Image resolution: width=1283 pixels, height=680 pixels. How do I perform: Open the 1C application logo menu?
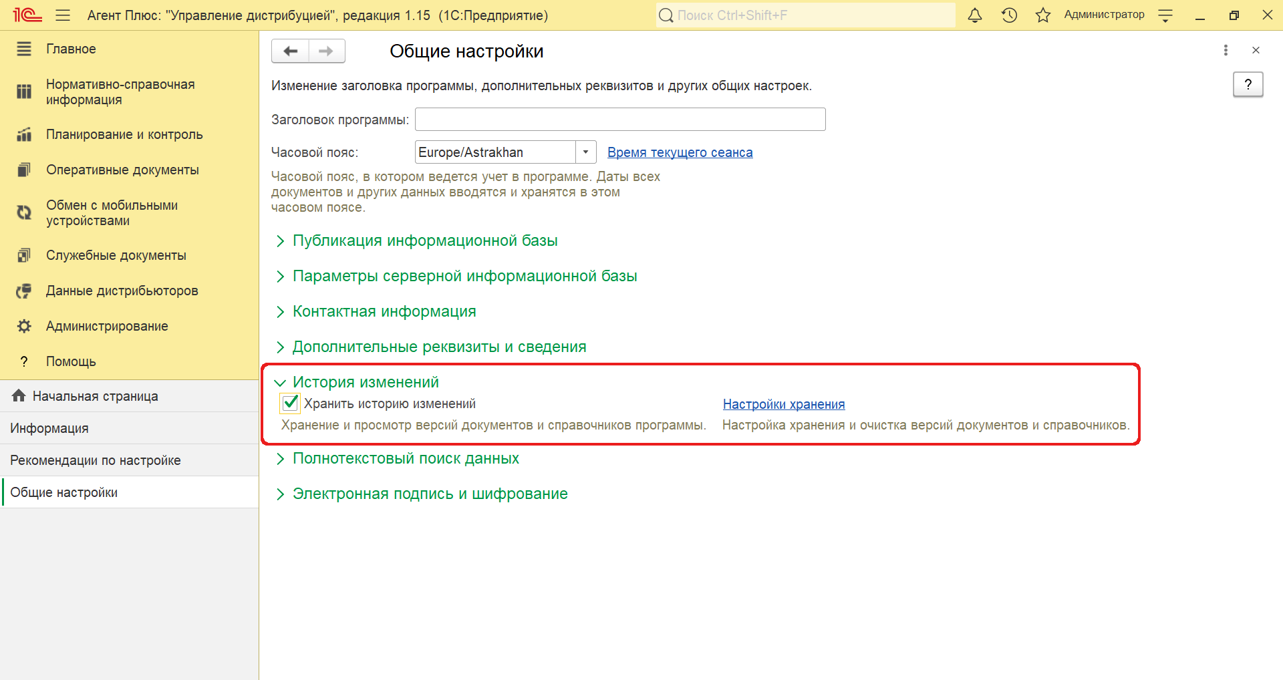coord(27,15)
